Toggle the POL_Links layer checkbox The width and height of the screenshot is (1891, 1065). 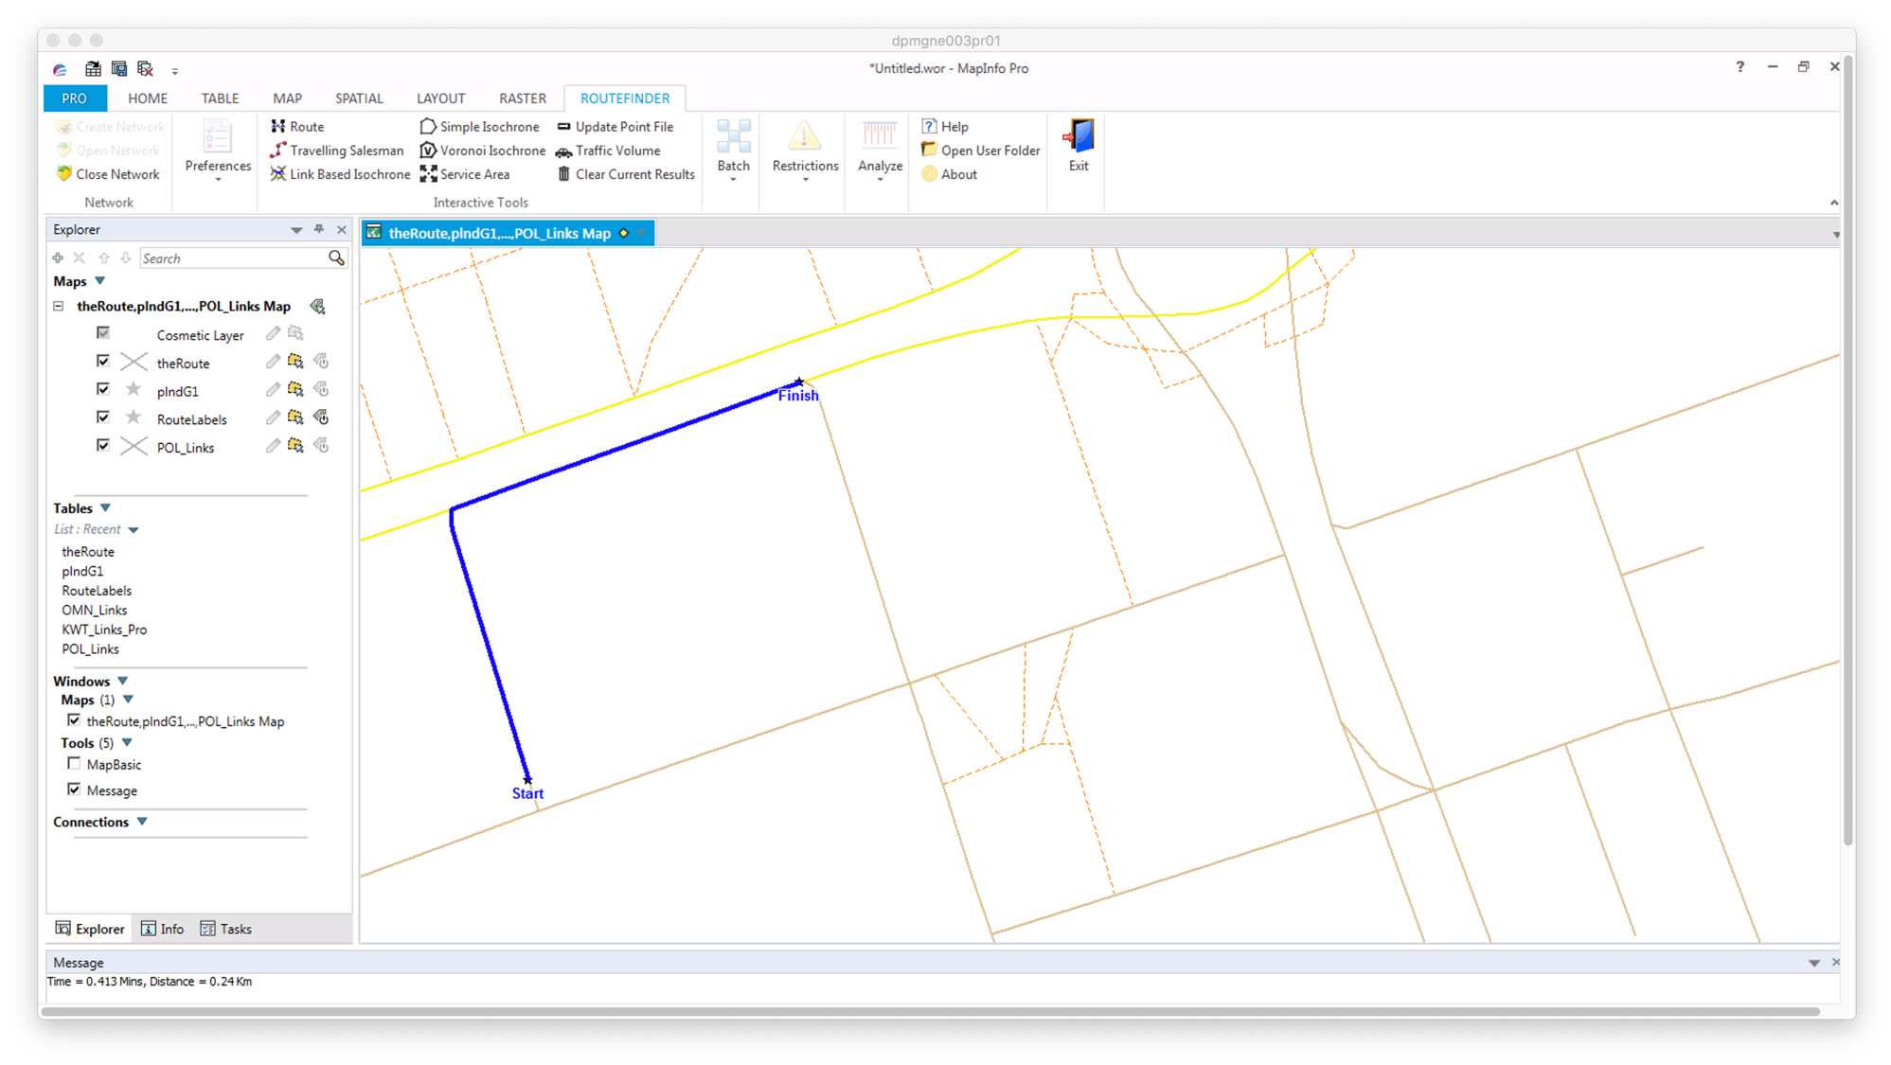pos(103,446)
